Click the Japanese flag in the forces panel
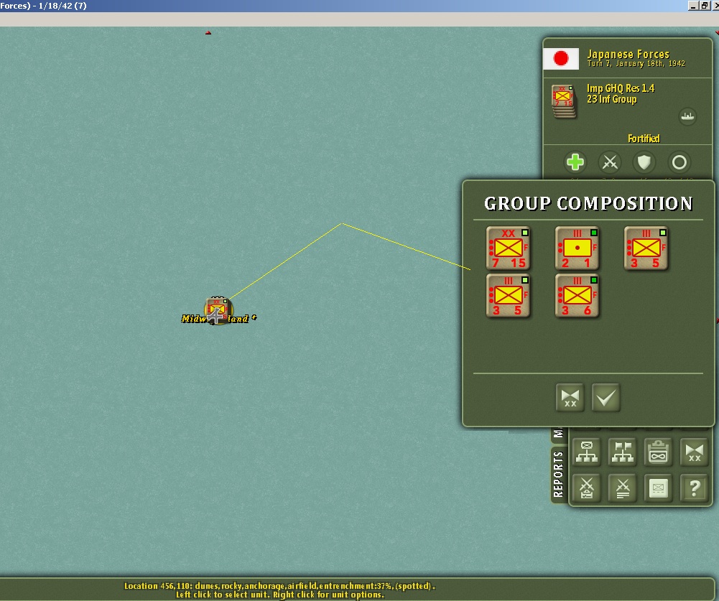719x601 pixels. point(561,59)
